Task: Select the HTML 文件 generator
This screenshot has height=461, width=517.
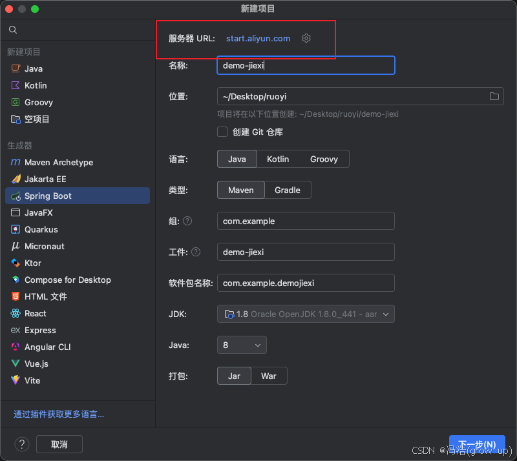Action: click(78, 296)
